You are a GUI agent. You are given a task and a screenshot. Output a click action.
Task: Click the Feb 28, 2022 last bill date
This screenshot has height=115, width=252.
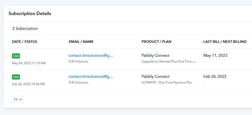coord(215,77)
